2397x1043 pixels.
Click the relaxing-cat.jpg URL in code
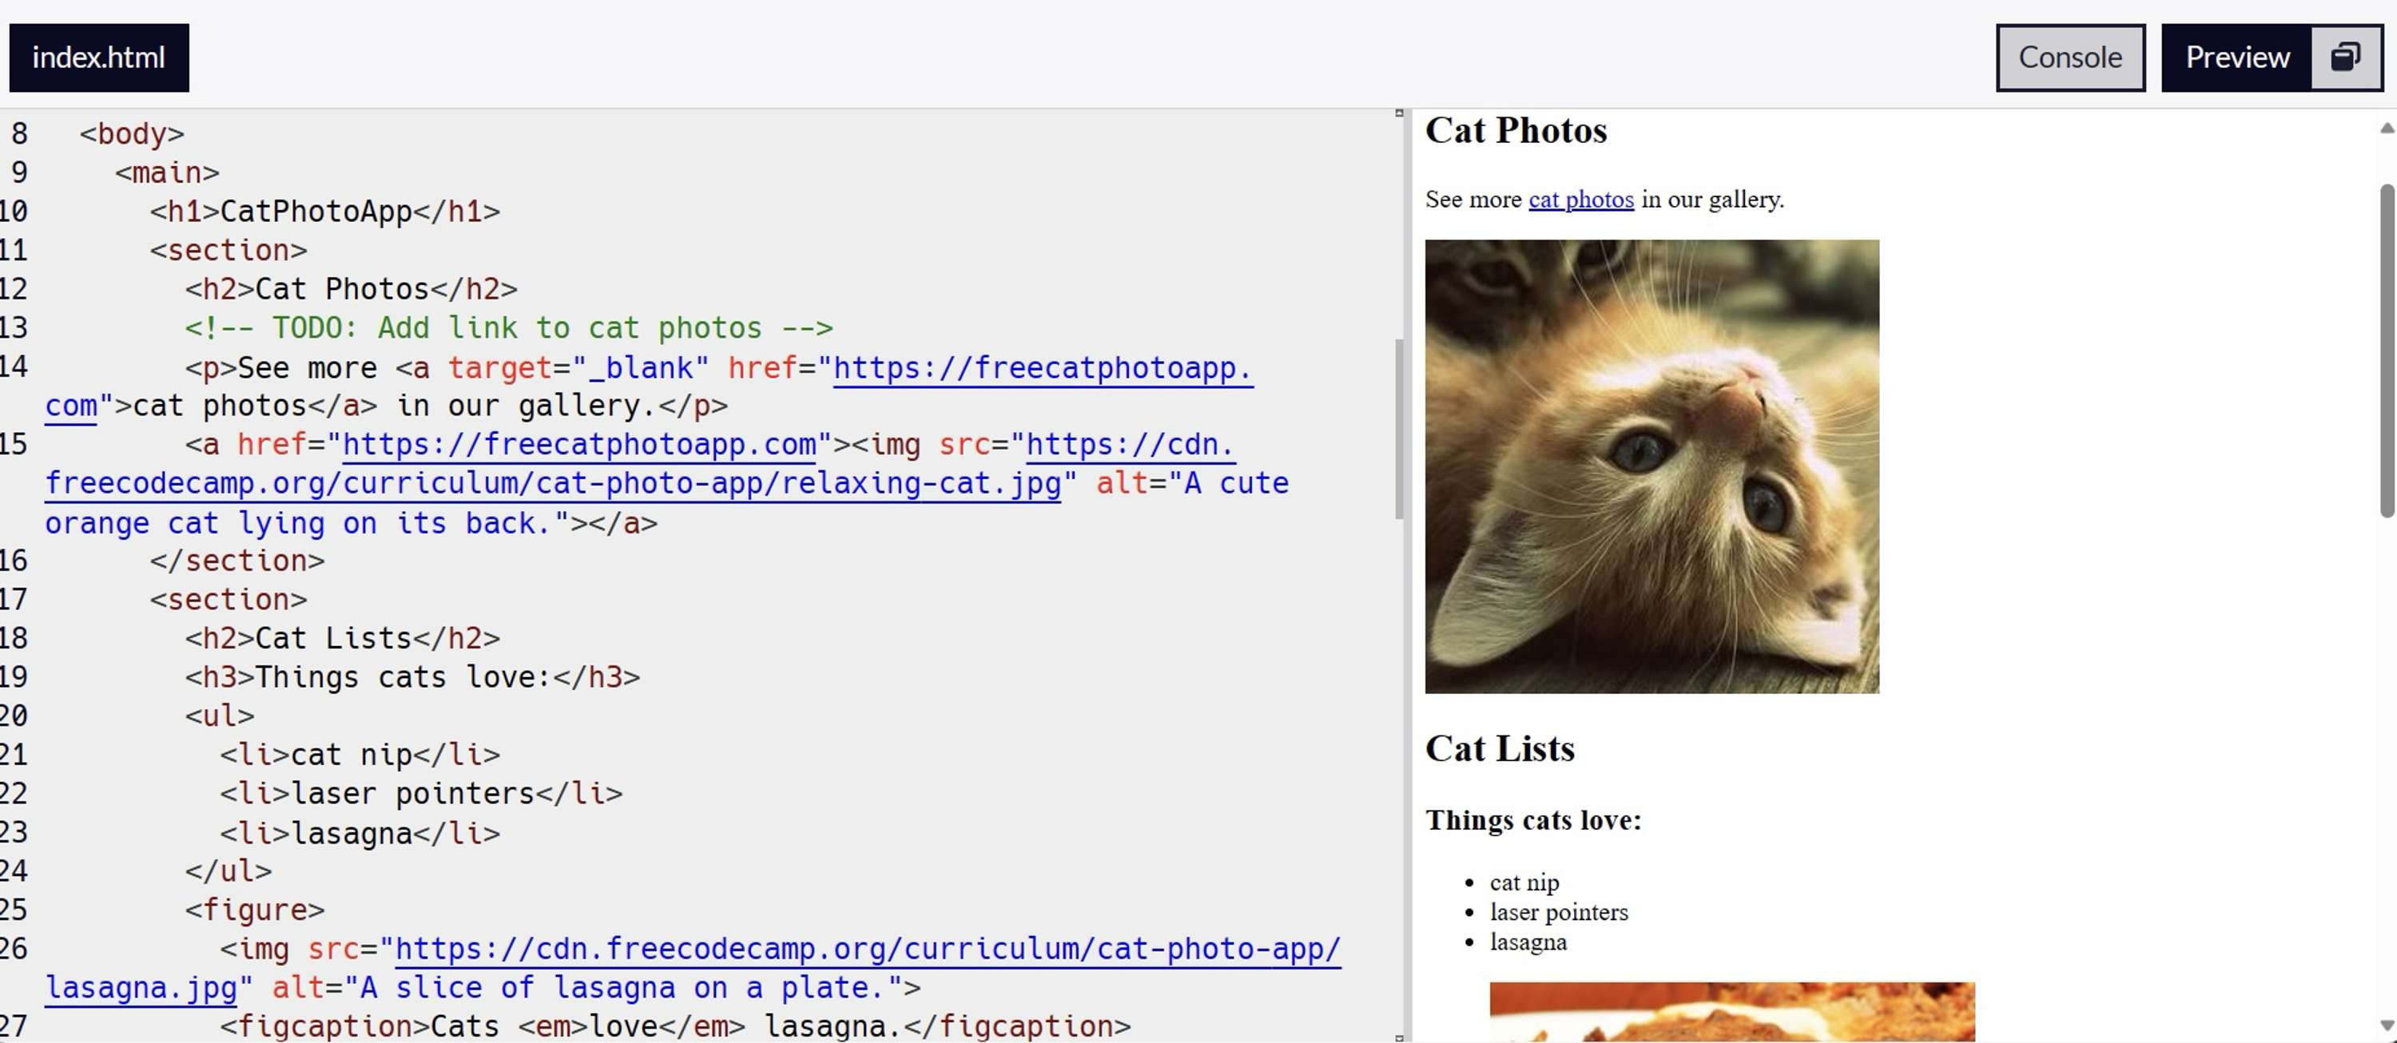(553, 484)
